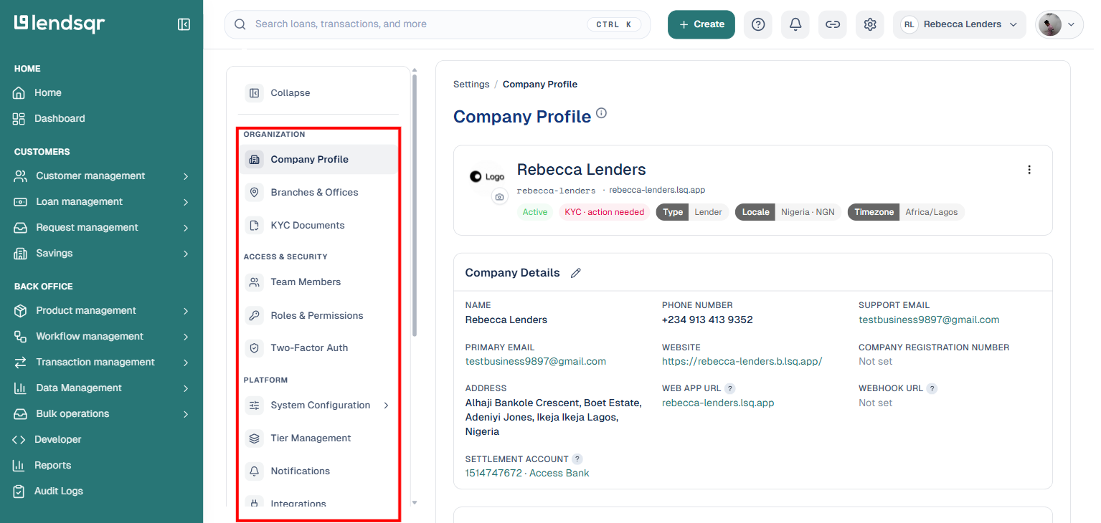Click the Locale Nigeria NGN tag

pyautogui.click(x=788, y=212)
